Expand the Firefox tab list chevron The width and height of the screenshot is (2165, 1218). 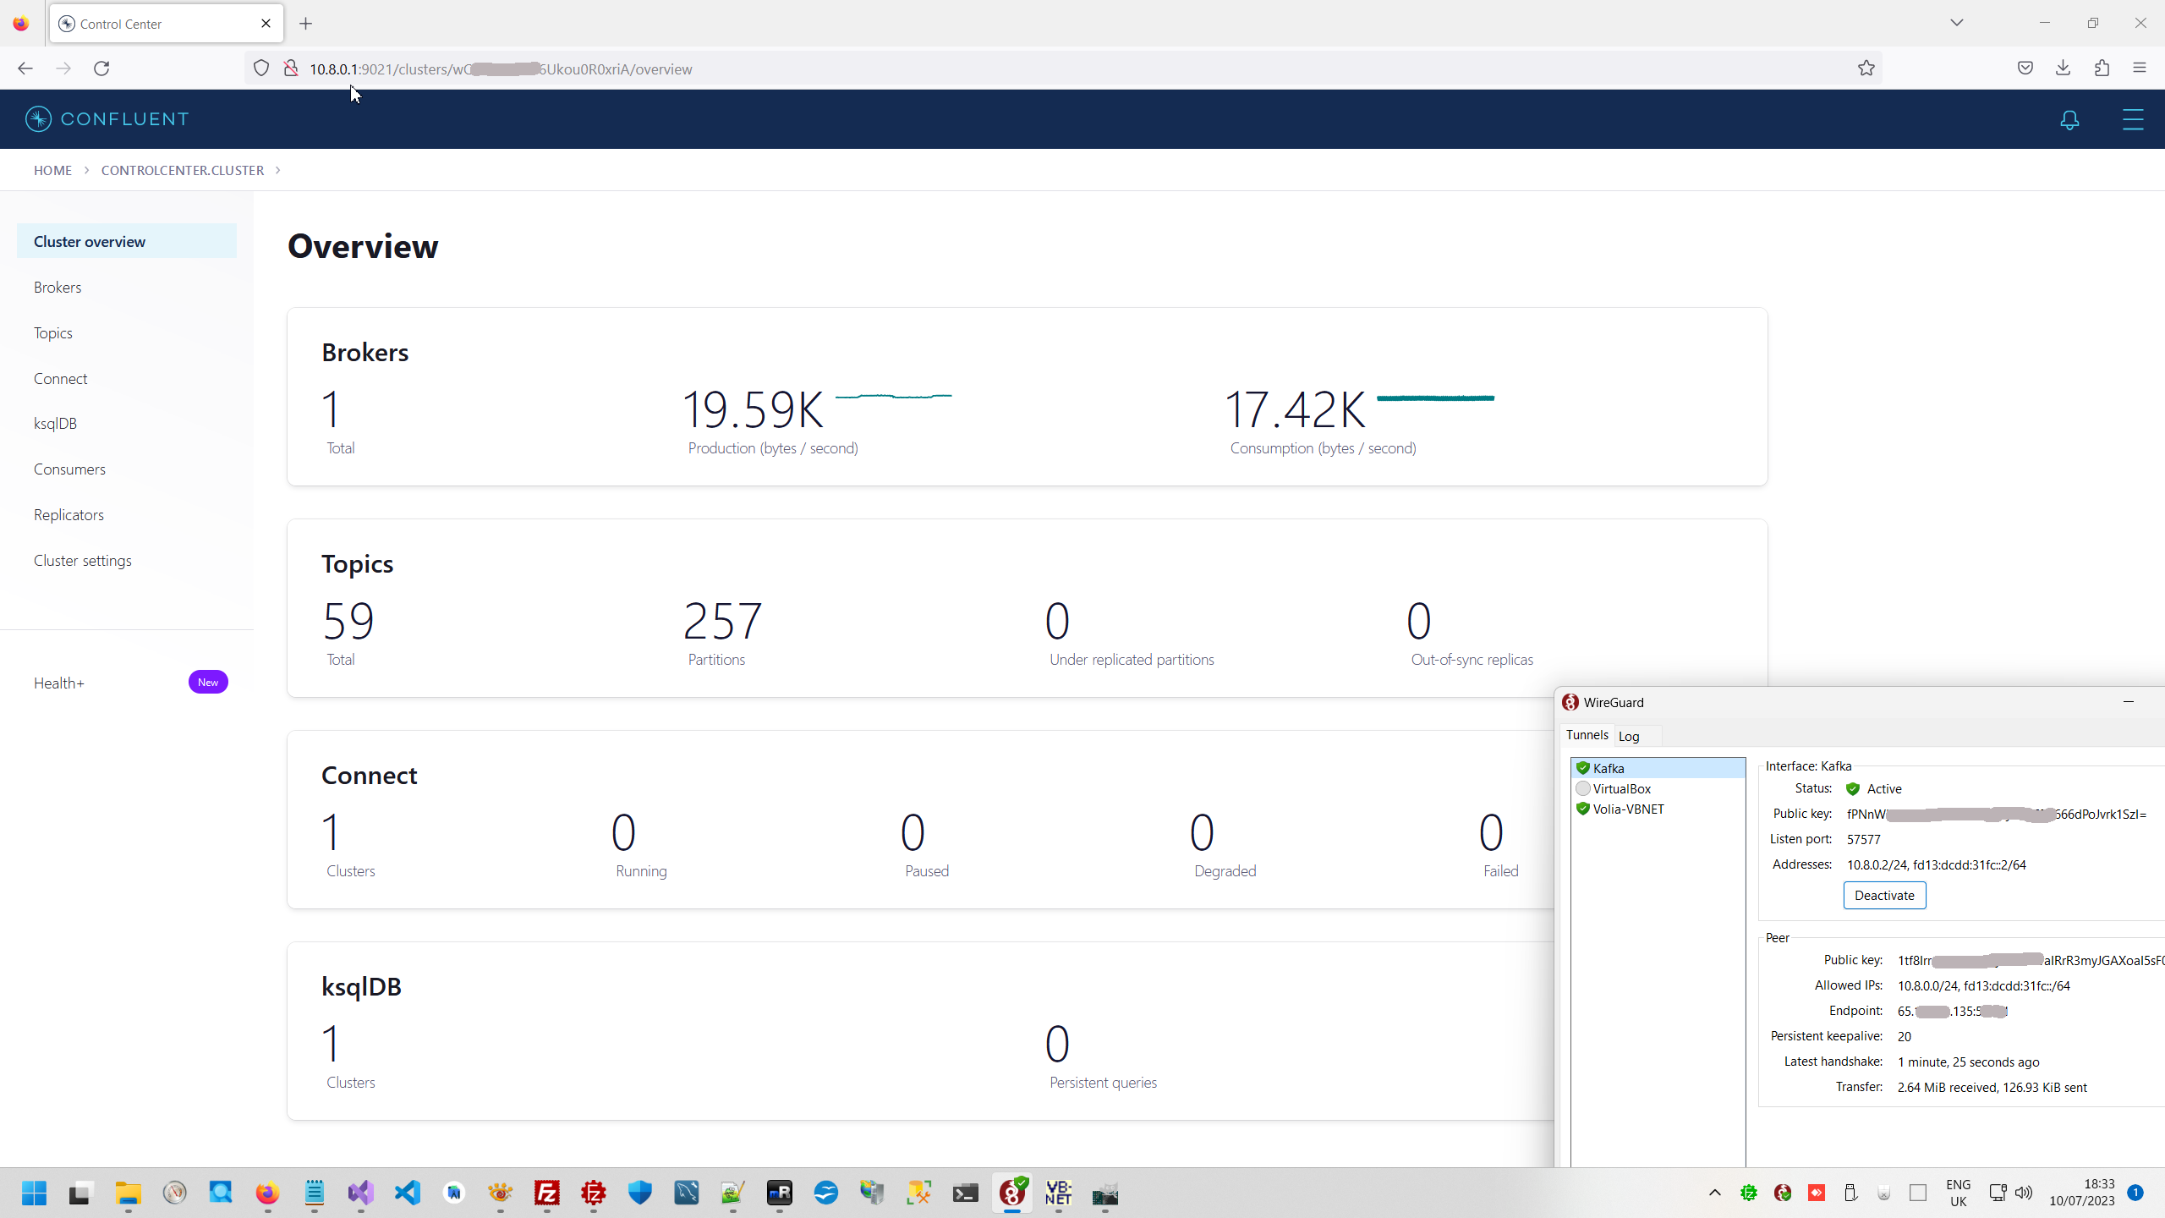click(x=1956, y=23)
